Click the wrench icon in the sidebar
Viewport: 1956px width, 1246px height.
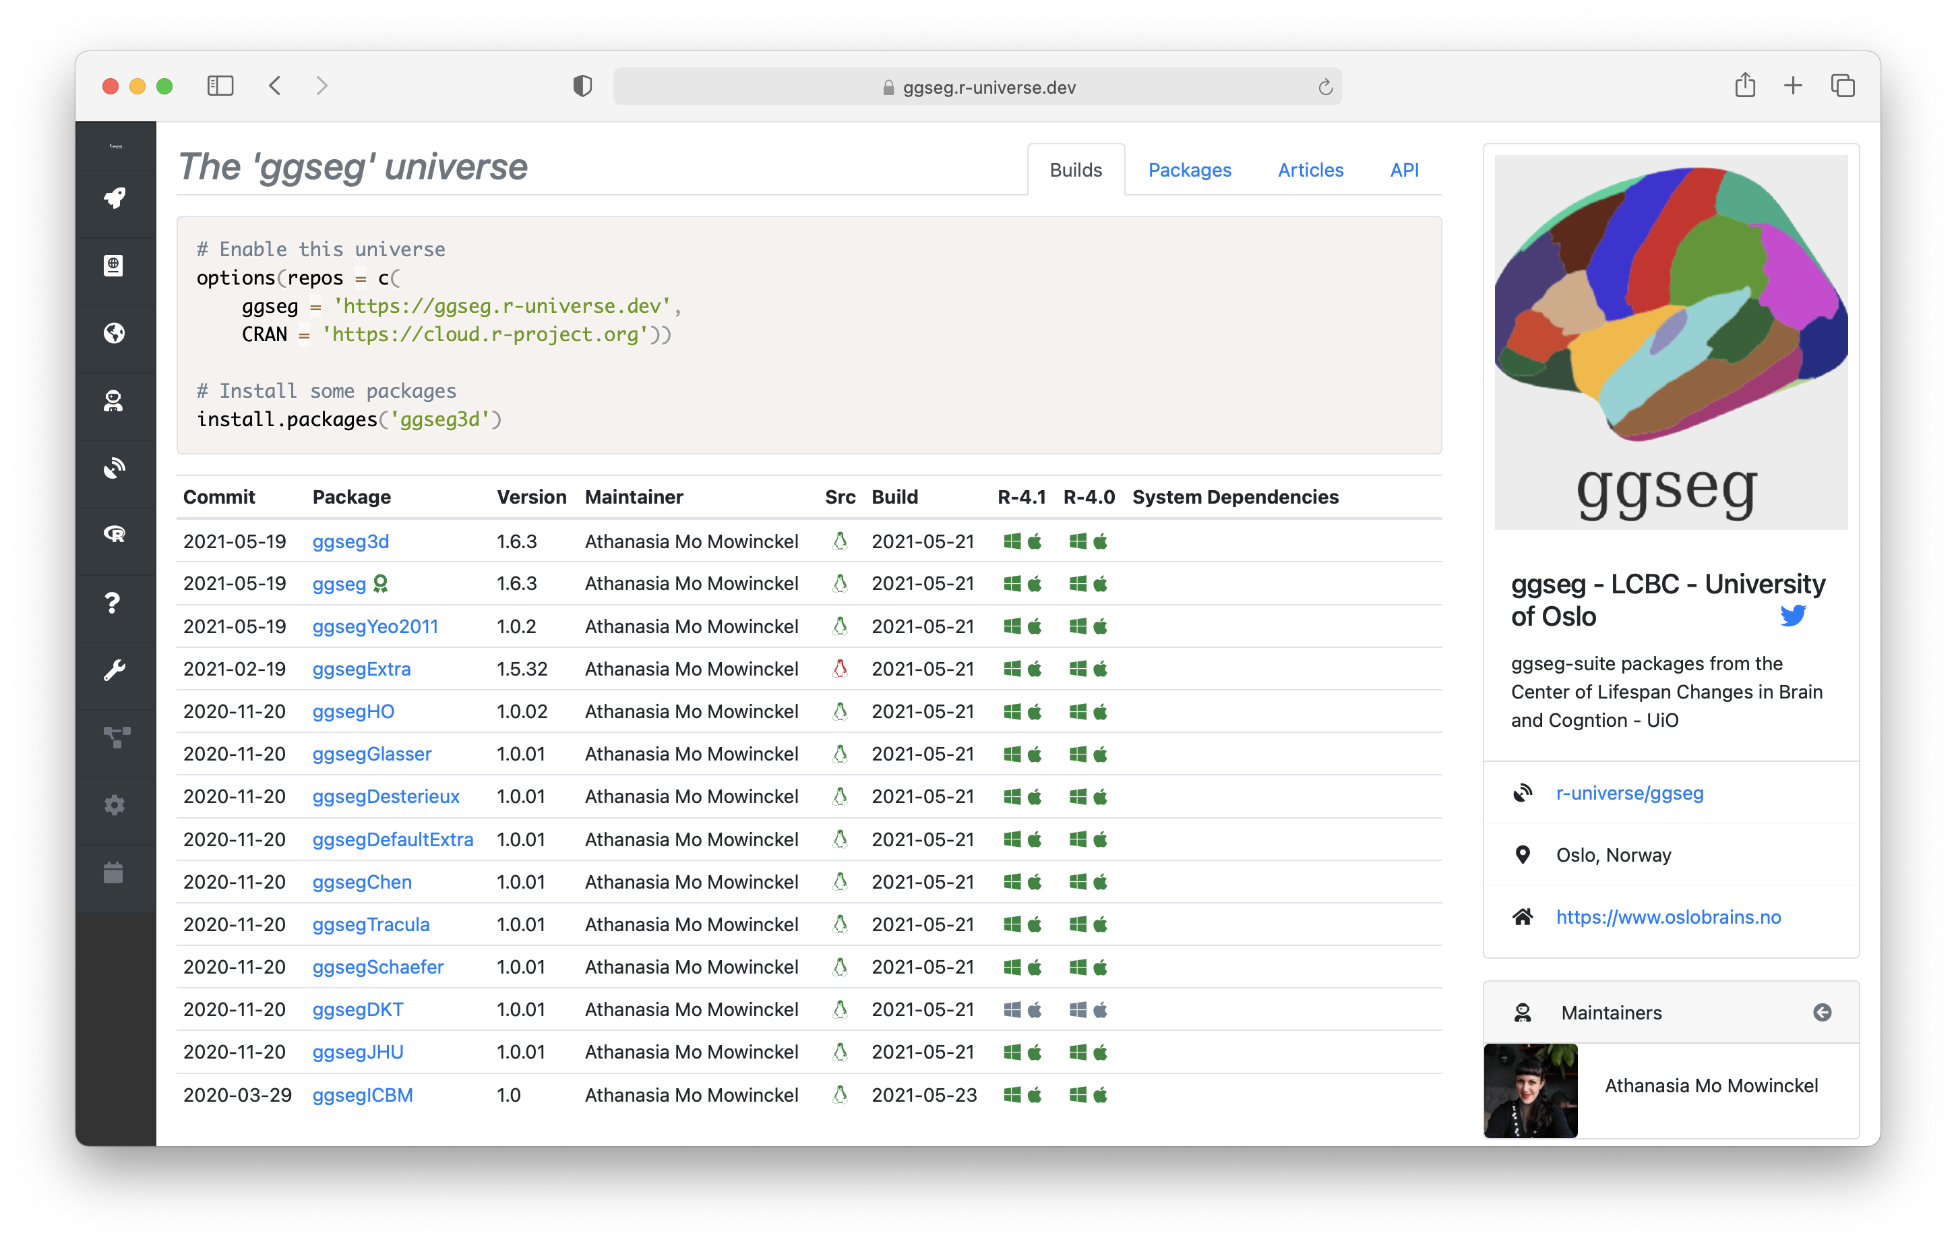pyautogui.click(x=115, y=671)
